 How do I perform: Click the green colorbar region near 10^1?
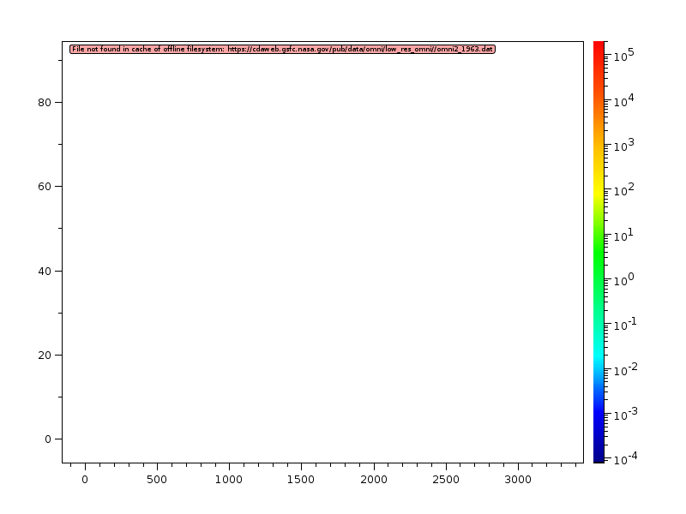(599, 235)
